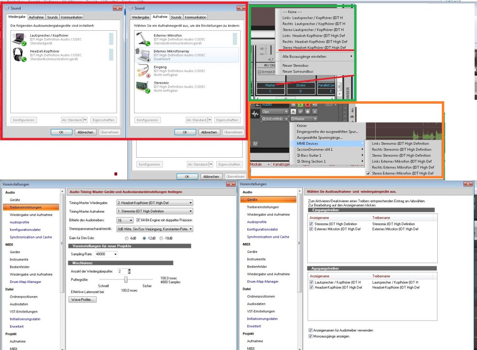Screen dimensions: 477x350
Task: Enable the 64-Bit-Engine double precision checkbox
Action: (138, 220)
